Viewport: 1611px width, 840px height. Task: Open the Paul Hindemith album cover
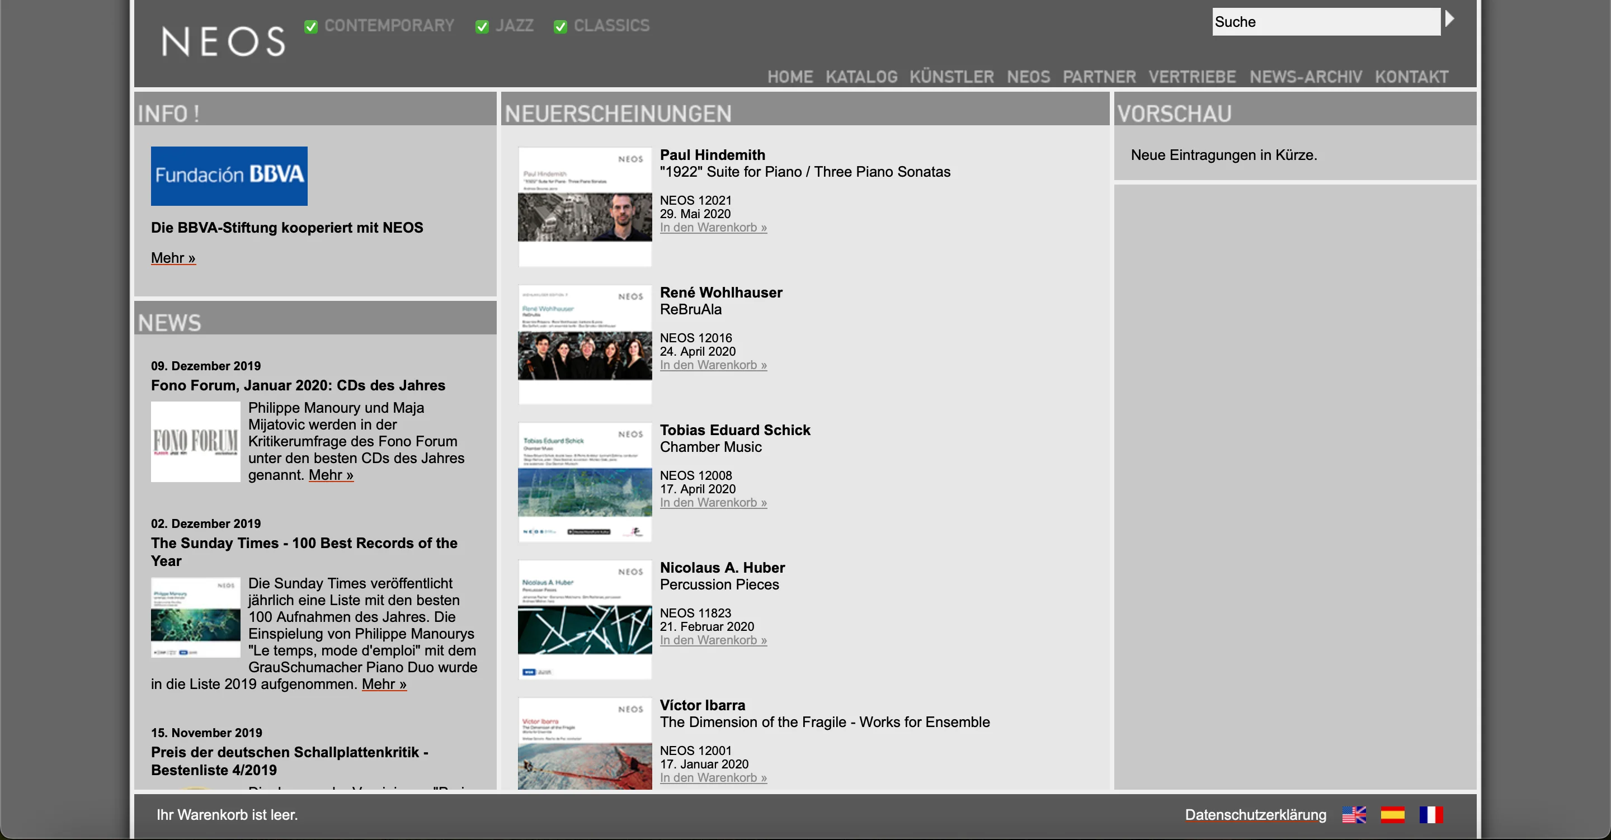(584, 206)
